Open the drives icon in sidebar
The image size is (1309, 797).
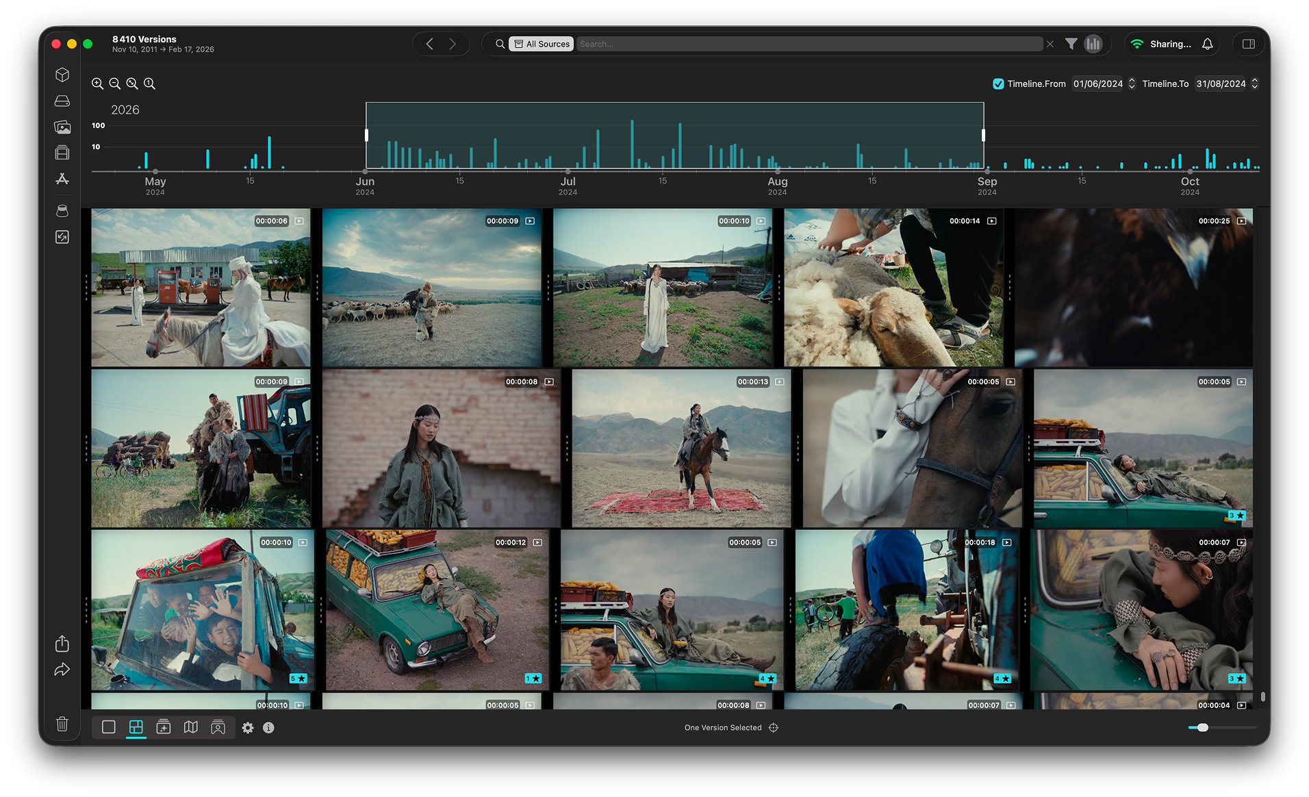tap(62, 101)
